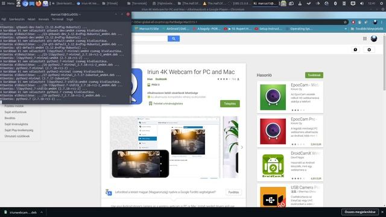
Task: Open the Setup Instruct... bookmark
Action: [268, 29]
